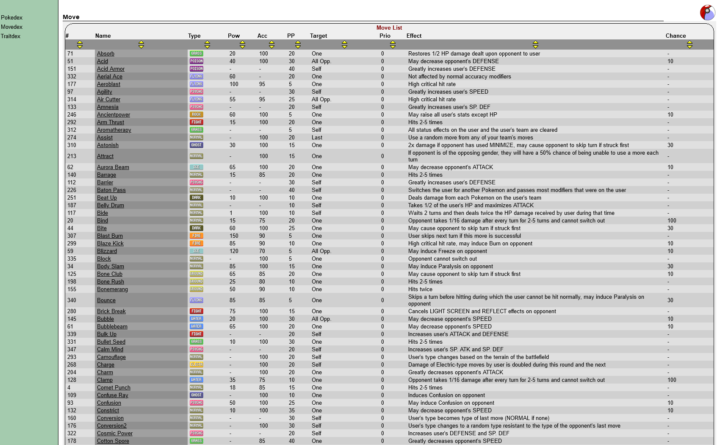Viewport: 720px width, 445px height.
Task: Click the PSYCHC type badge in Agility row
Action: [197, 92]
